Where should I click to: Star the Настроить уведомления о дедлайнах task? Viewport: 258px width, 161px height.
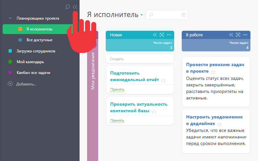[219, 124]
